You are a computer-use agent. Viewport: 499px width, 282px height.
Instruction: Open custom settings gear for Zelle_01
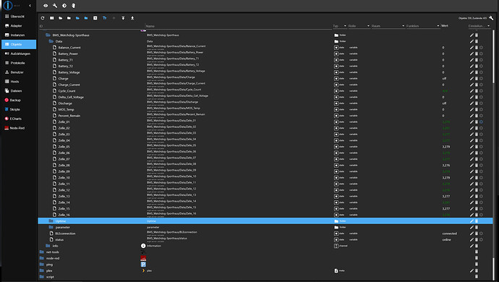click(x=481, y=122)
